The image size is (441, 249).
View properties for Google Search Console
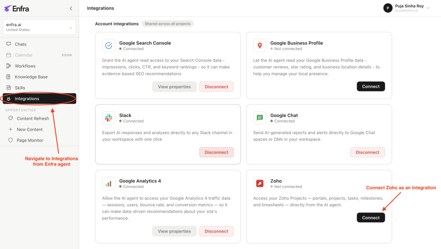pyautogui.click(x=174, y=87)
